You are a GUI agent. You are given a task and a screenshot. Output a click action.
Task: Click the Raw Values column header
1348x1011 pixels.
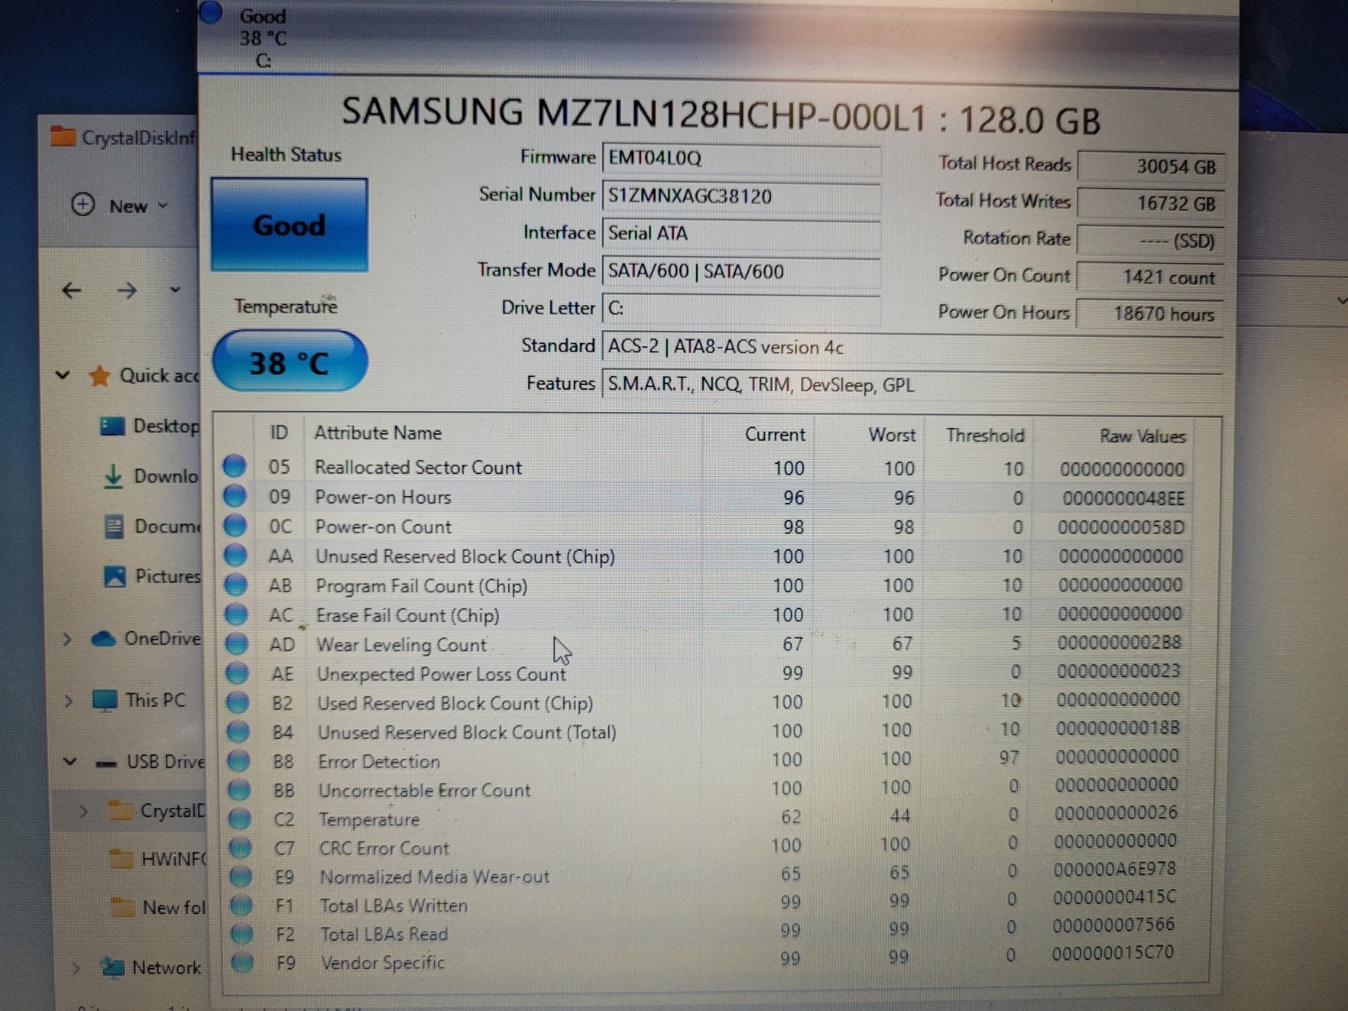tap(1142, 436)
